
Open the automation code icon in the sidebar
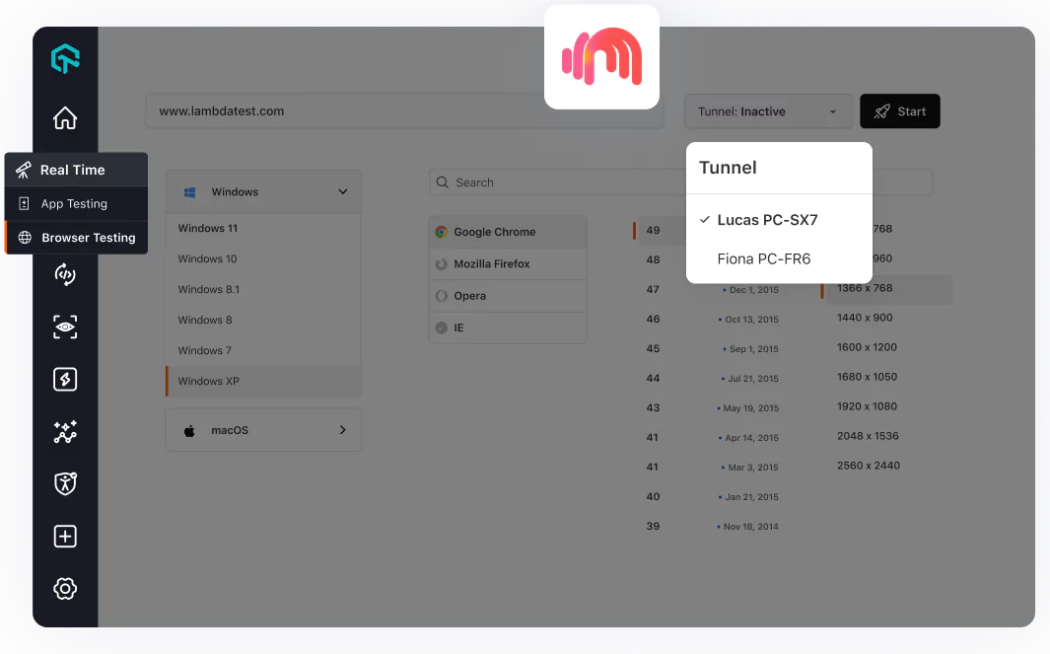65,274
